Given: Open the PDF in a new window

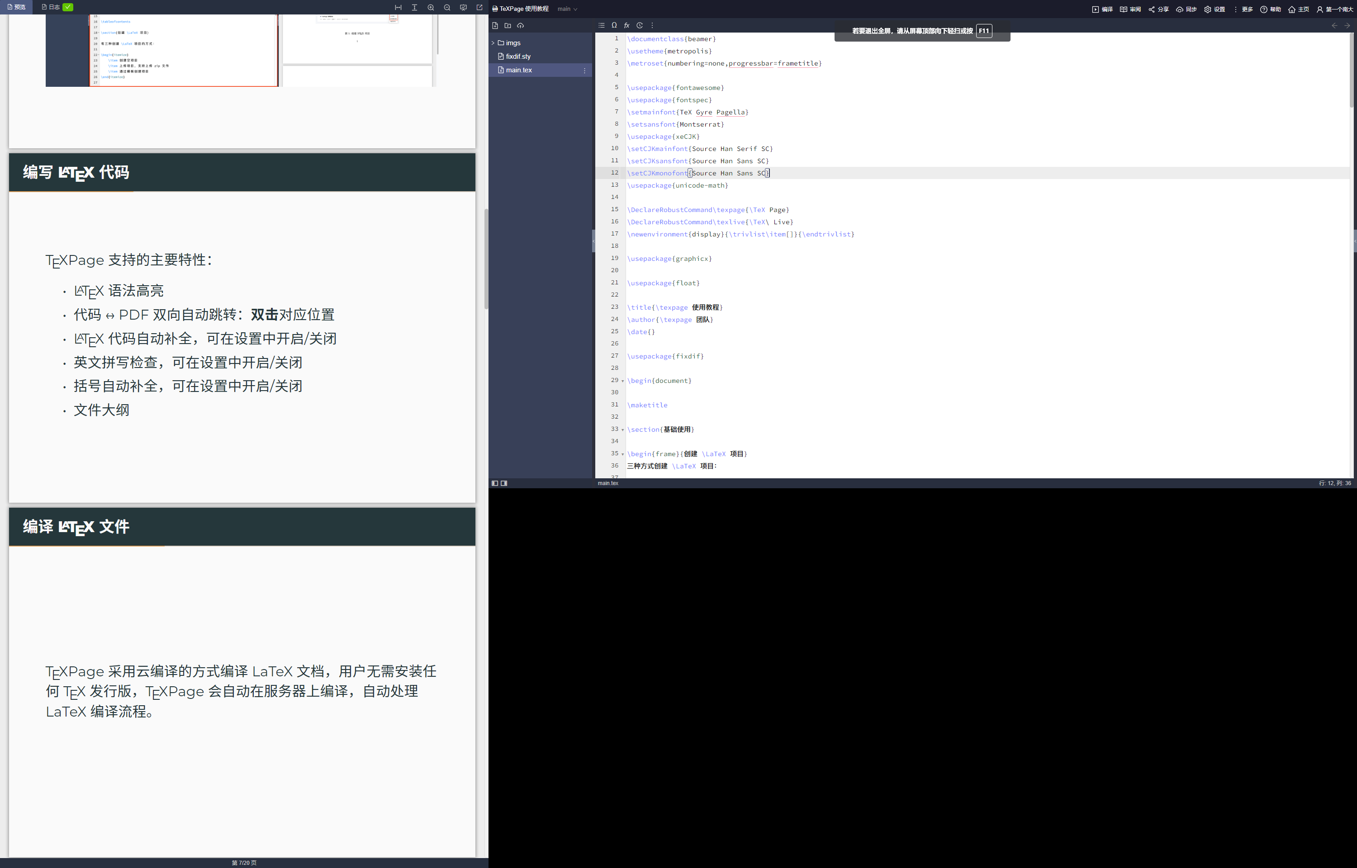Looking at the screenshot, I should [480, 7].
